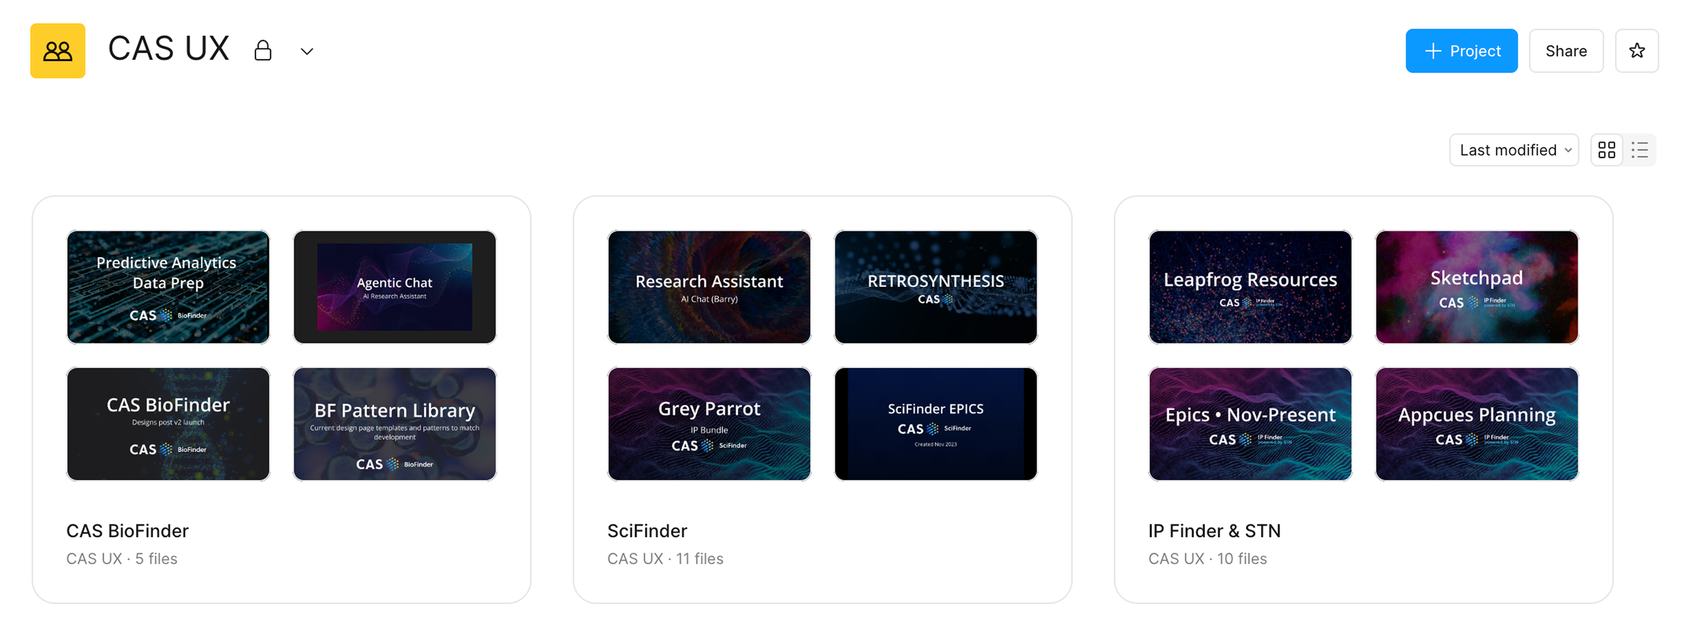Screen dimensions: 1684x630
Task: Click the yellow CAS UX team icon
Action: point(57,50)
